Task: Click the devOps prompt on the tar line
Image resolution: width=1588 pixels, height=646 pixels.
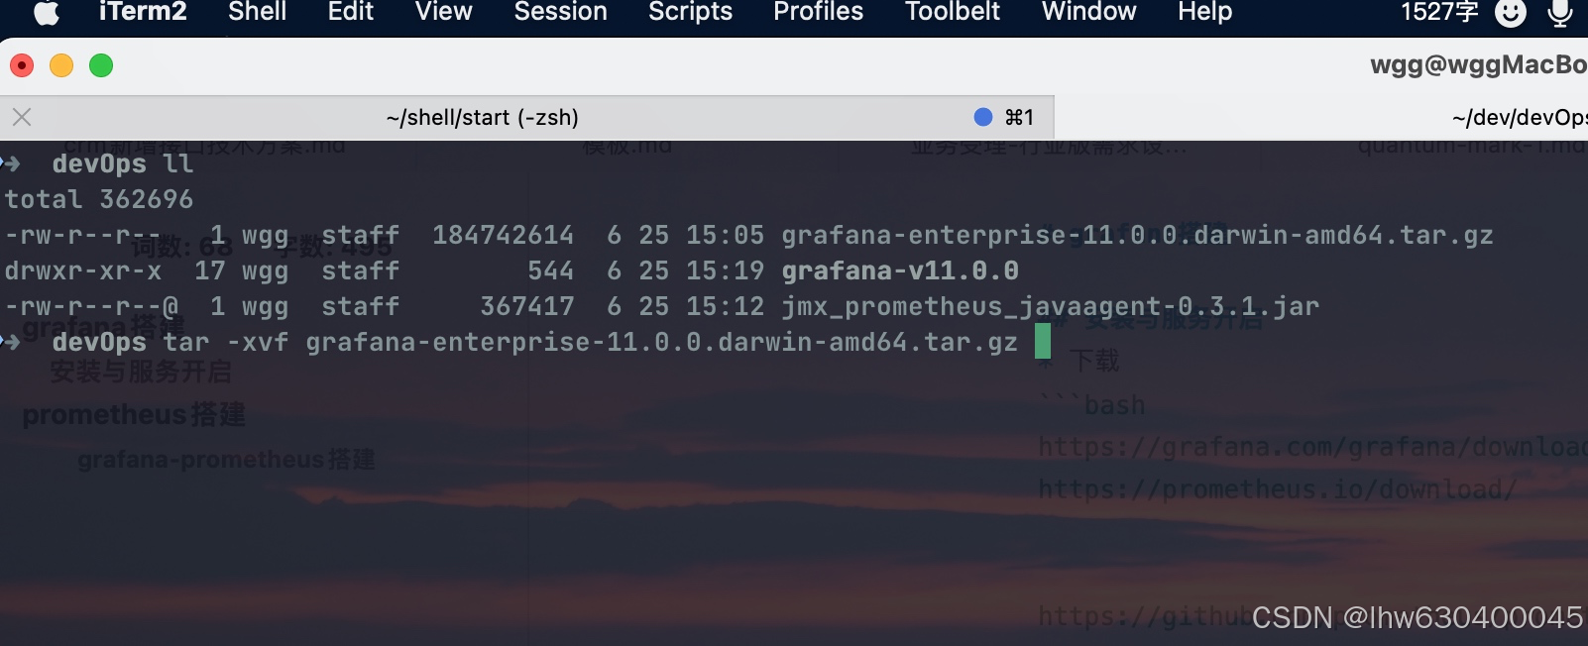Action: click(99, 342)
